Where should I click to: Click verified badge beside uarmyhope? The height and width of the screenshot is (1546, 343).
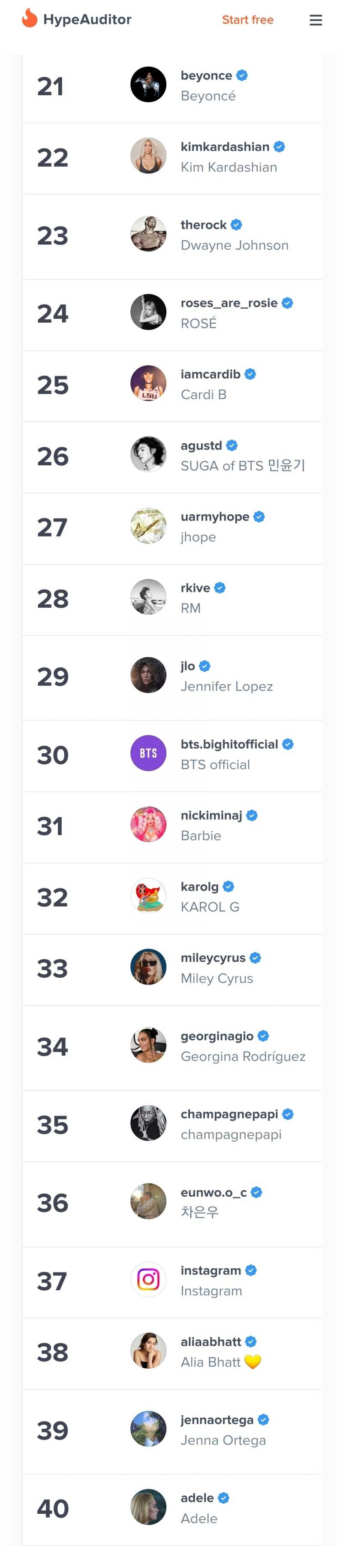point(259,517)
